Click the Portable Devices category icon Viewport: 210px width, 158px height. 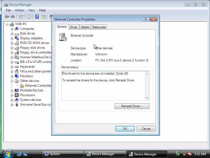point(17,90)
